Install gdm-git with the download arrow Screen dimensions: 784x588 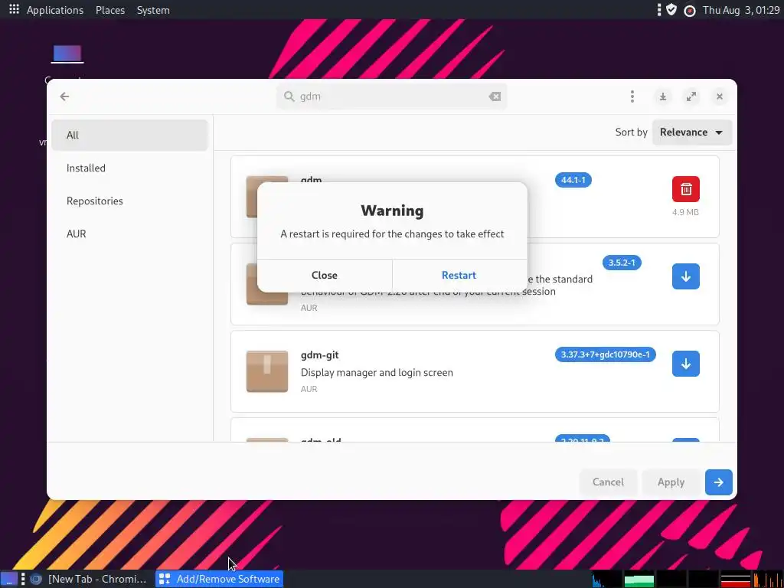point(686,364)
